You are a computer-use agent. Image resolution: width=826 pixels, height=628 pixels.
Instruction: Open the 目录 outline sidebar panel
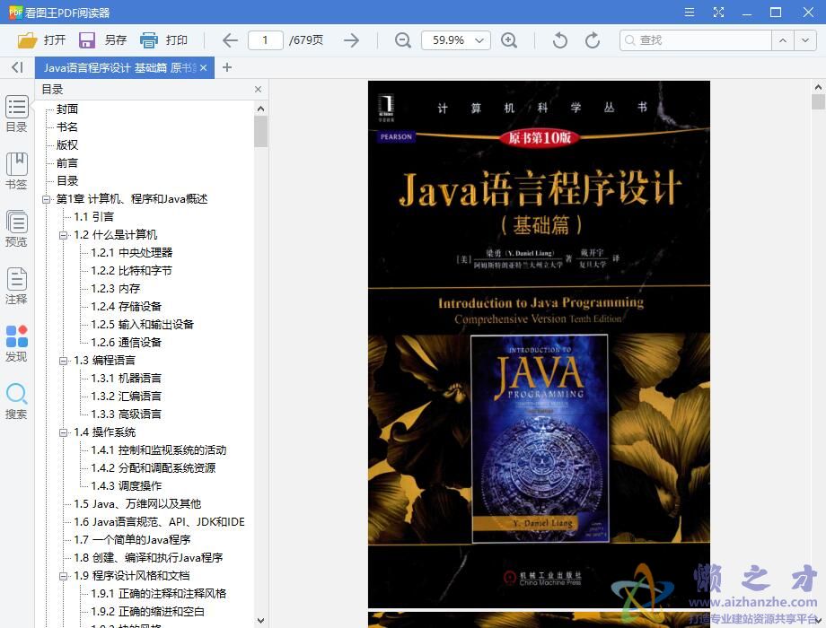point(17,114)
